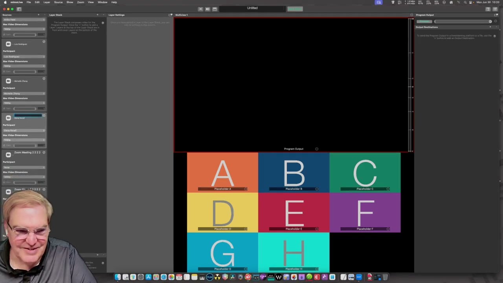Open Participant dropdown showing None
503x283 pixels.
coord(24,167)
